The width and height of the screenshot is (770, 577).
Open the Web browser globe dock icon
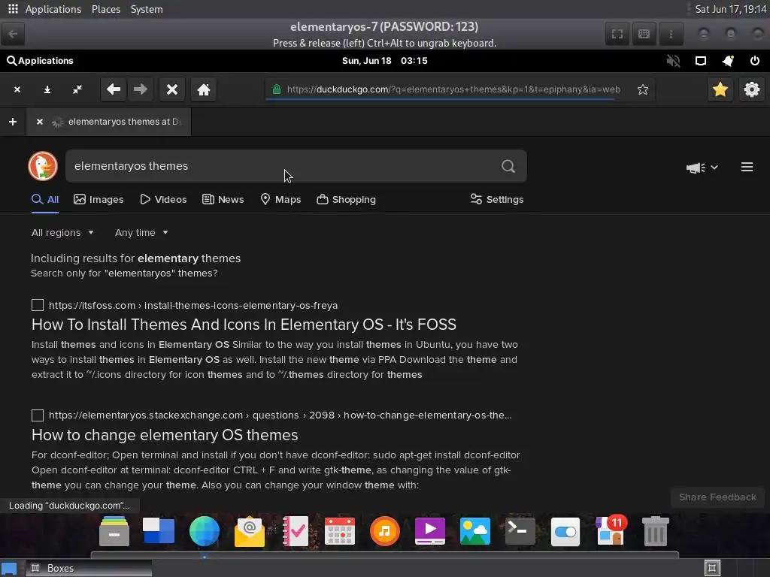click(205, 531)
